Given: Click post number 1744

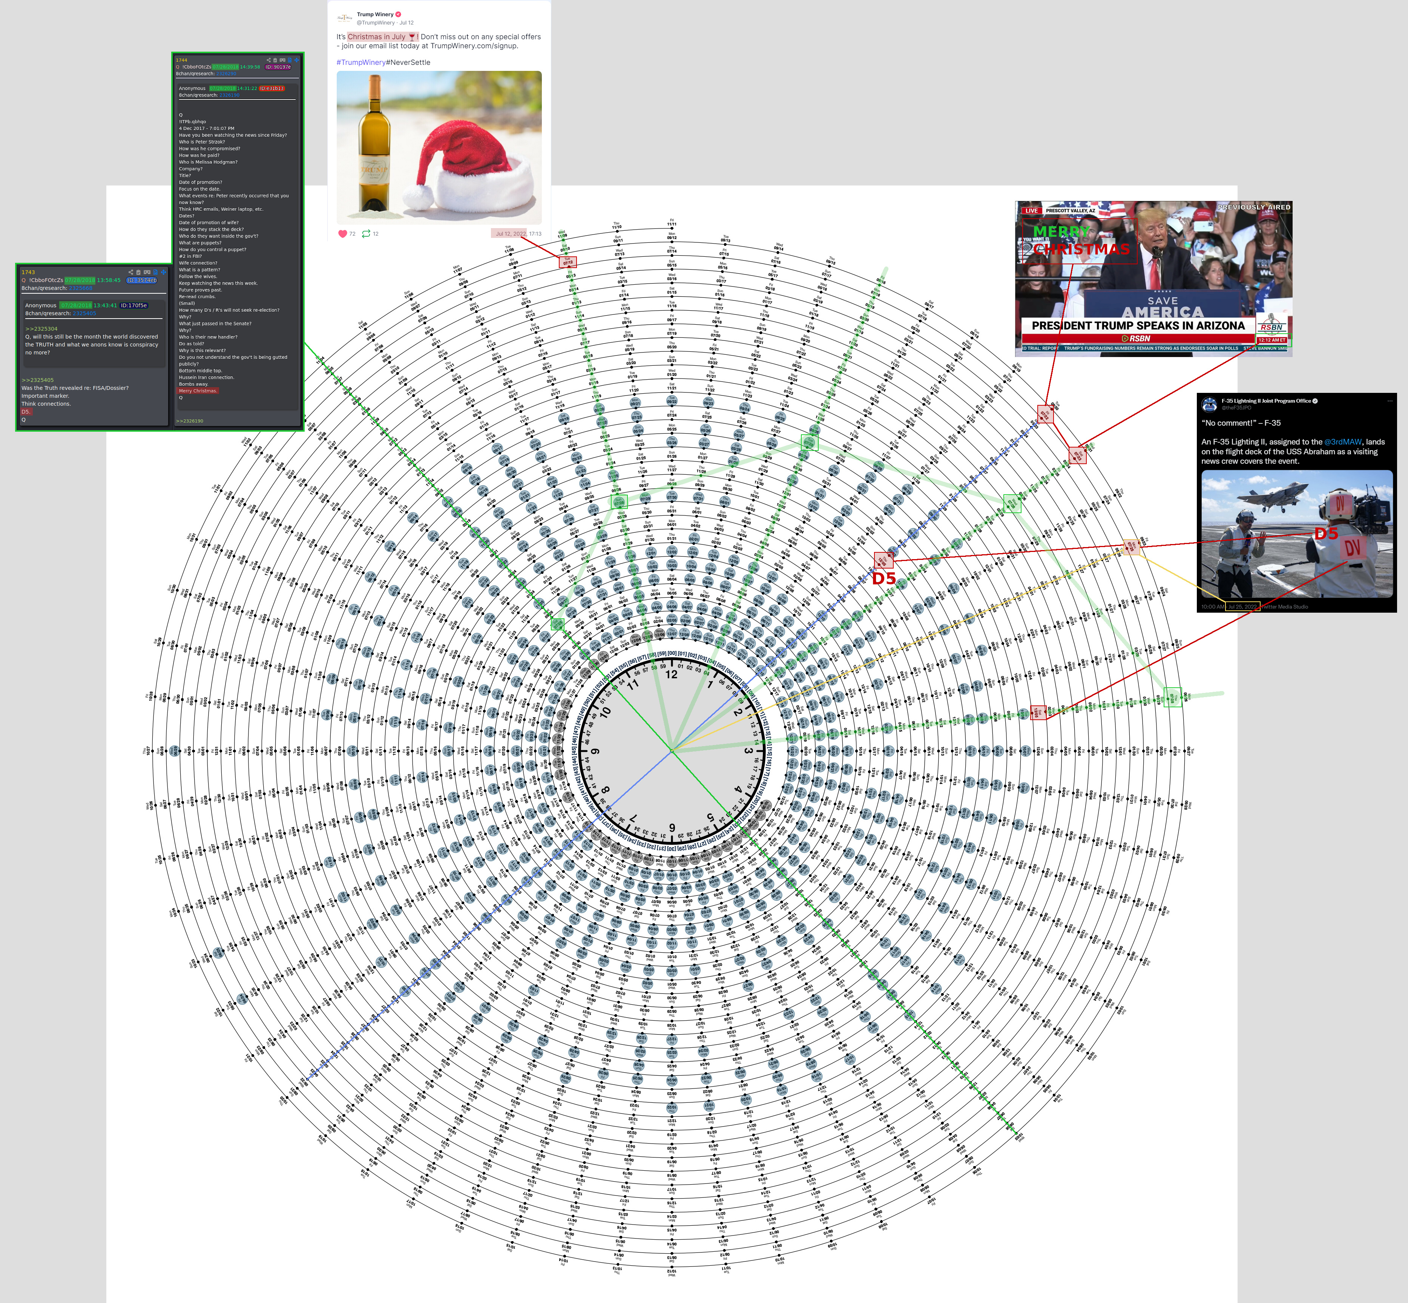Looking at the screenshot, I should (x=182, y=60).
